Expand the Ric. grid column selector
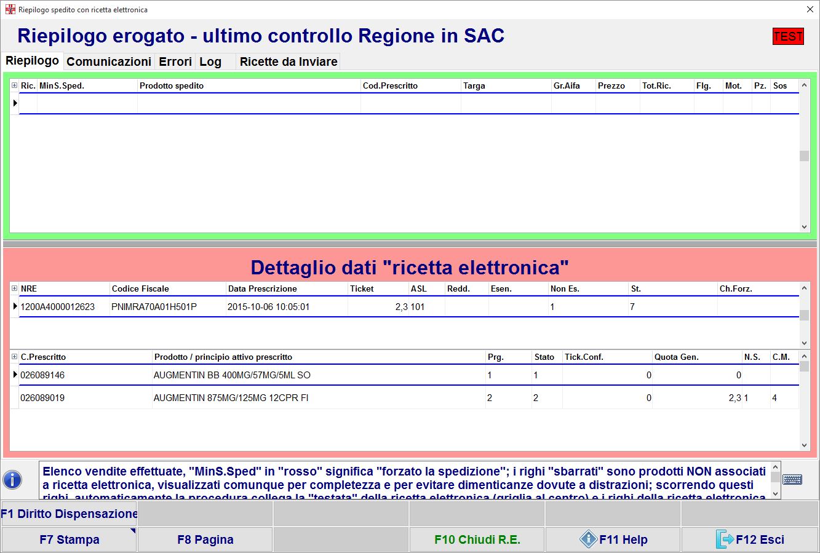Image resolution: width=820 pixels, height=553 pixels. tap(15, 86)
